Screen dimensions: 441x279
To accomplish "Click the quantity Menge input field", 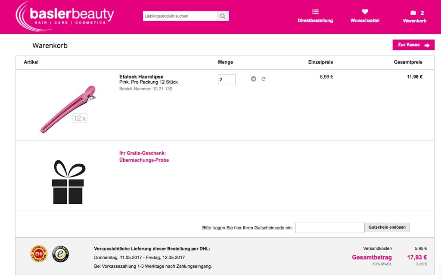I will tap(227, 80).
